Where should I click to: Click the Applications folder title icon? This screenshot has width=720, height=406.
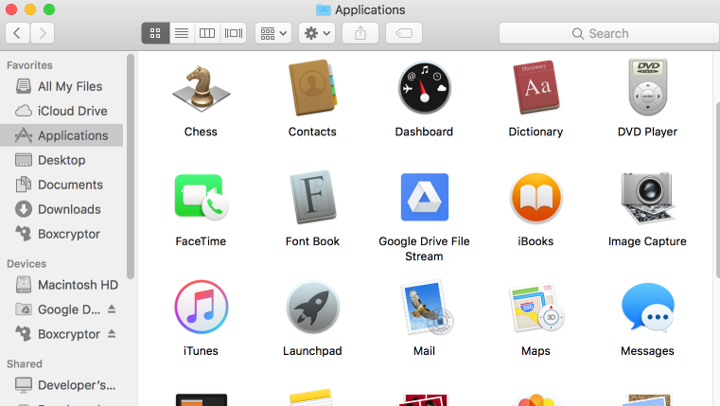point(324,9)
